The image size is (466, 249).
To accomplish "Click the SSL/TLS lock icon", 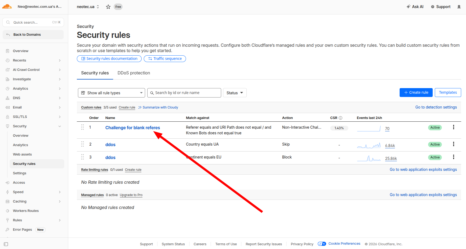I will pyautogui.click(x=8, y=117).
